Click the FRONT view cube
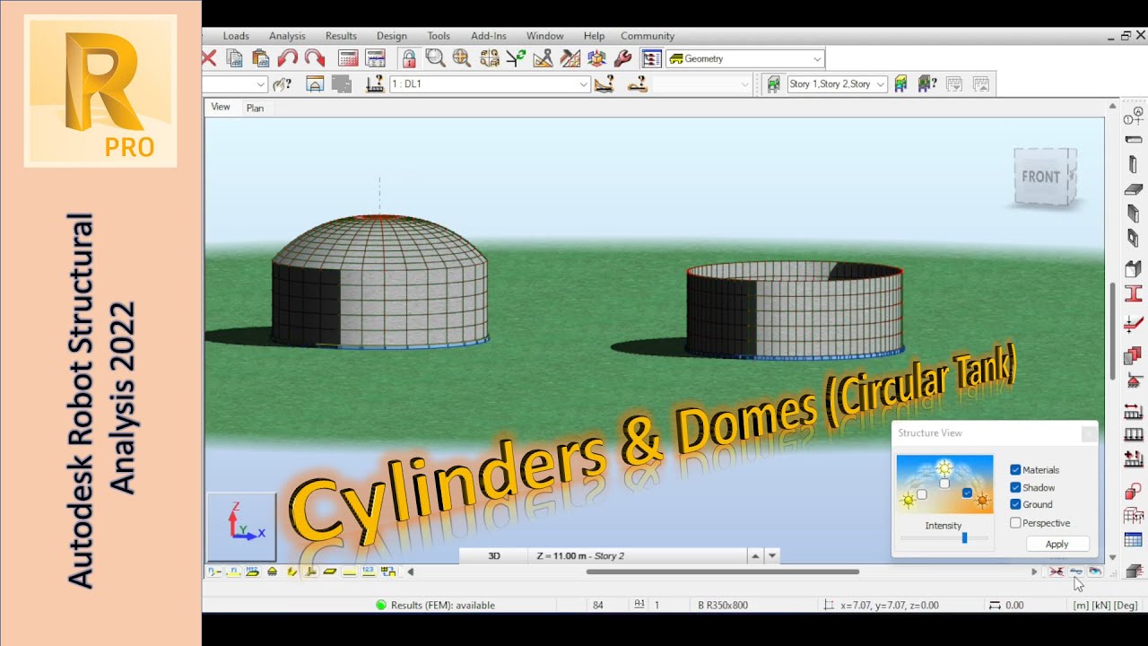Viewport: 1148px width, 646px height. (x=1043, y=178)
